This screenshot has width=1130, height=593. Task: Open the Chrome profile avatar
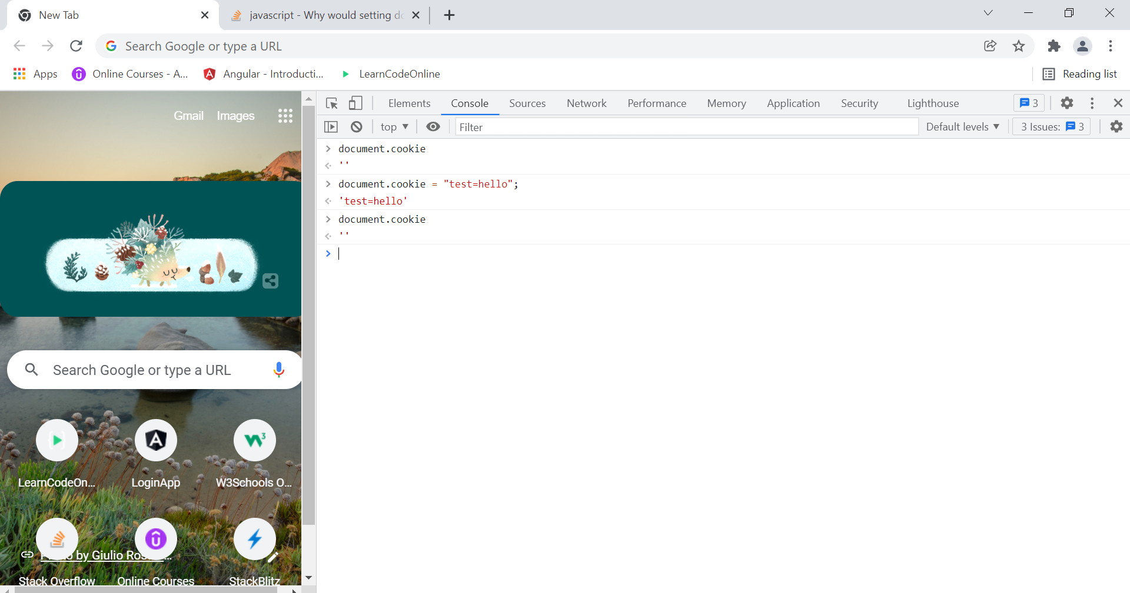click(1082, 46)
